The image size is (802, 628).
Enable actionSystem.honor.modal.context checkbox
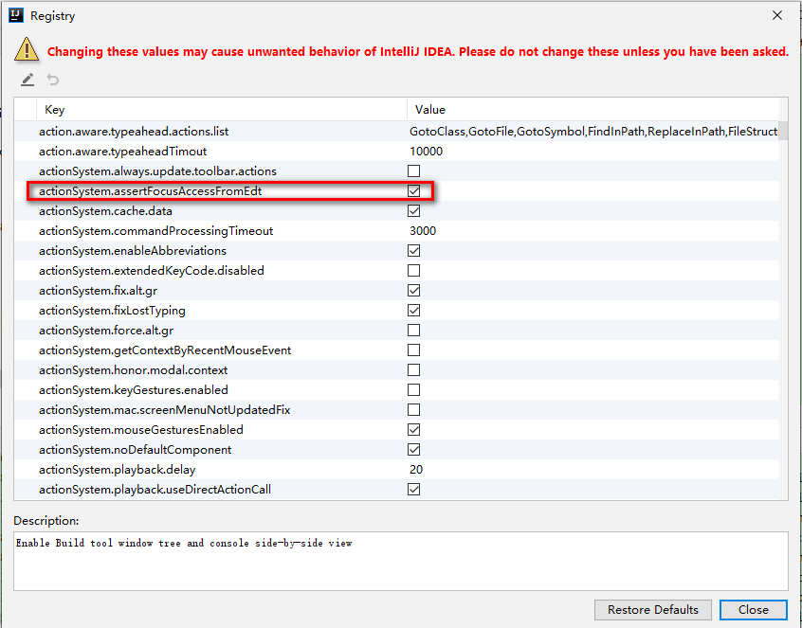413,370
